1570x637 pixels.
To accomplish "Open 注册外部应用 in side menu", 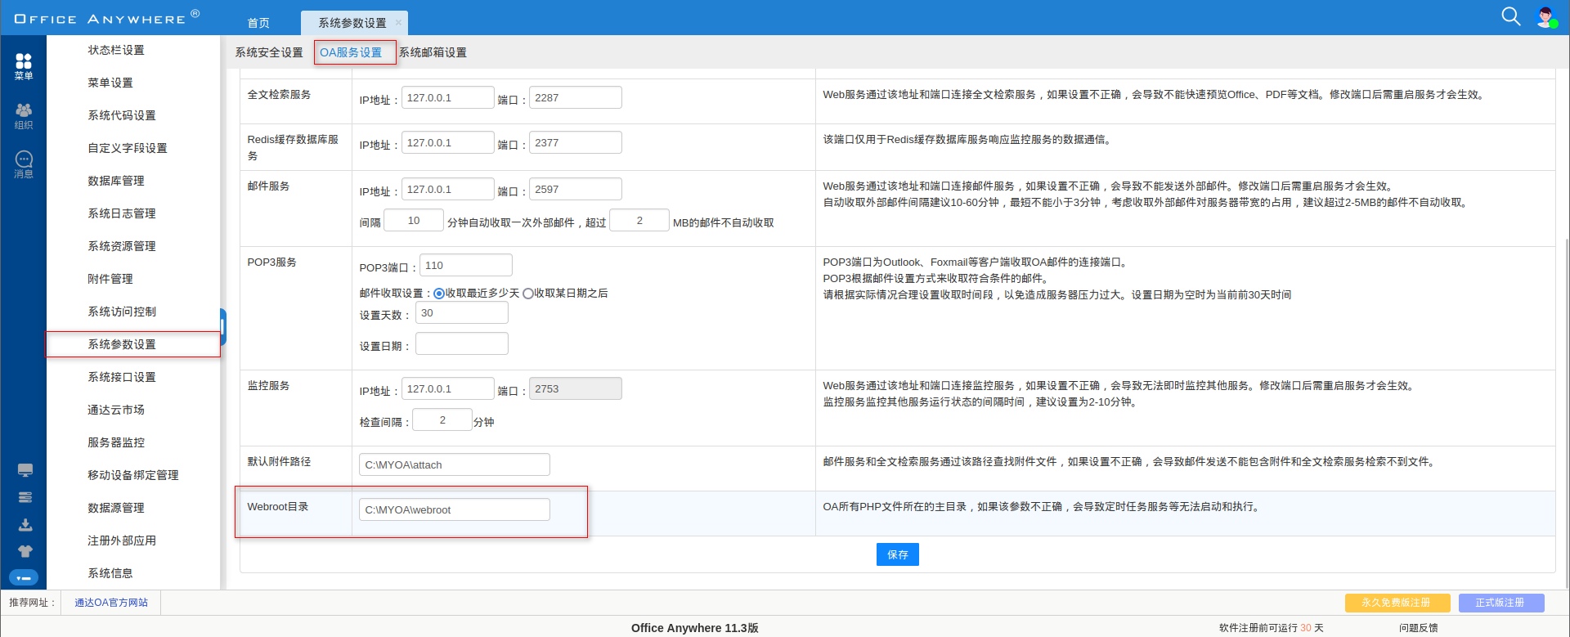I will pos(122,541).
